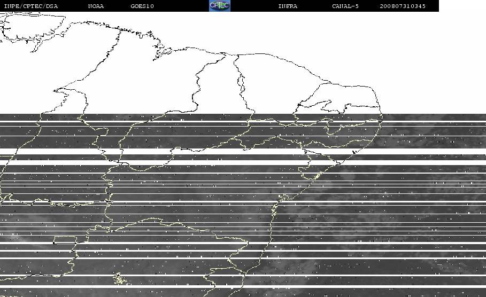Image resolution: width=486 pixels, height=297 pixels.
Task: Select the NOAA label in header
Action: click(96, 6)
